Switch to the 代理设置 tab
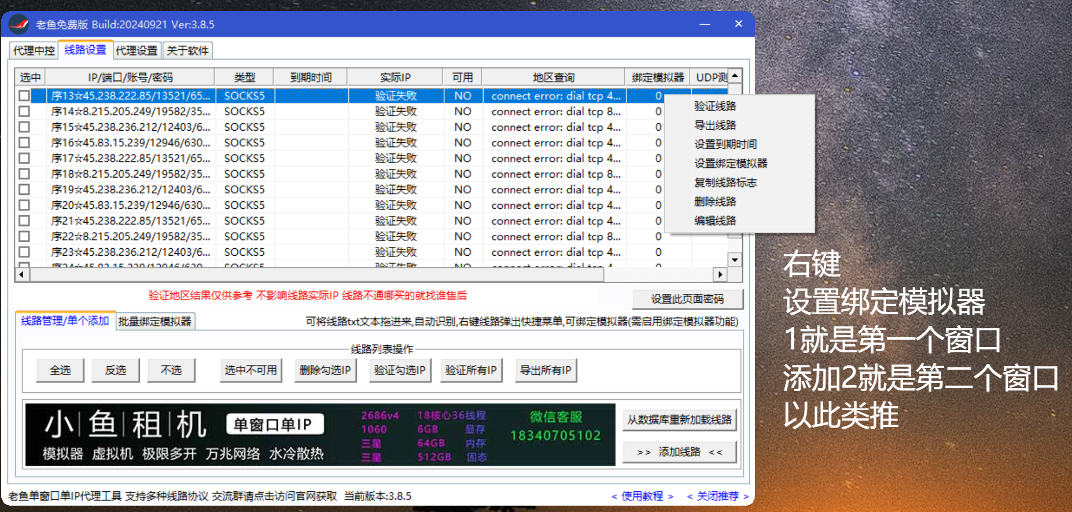1072x512 pixels. pyautogui.click(x=137, y=51)
